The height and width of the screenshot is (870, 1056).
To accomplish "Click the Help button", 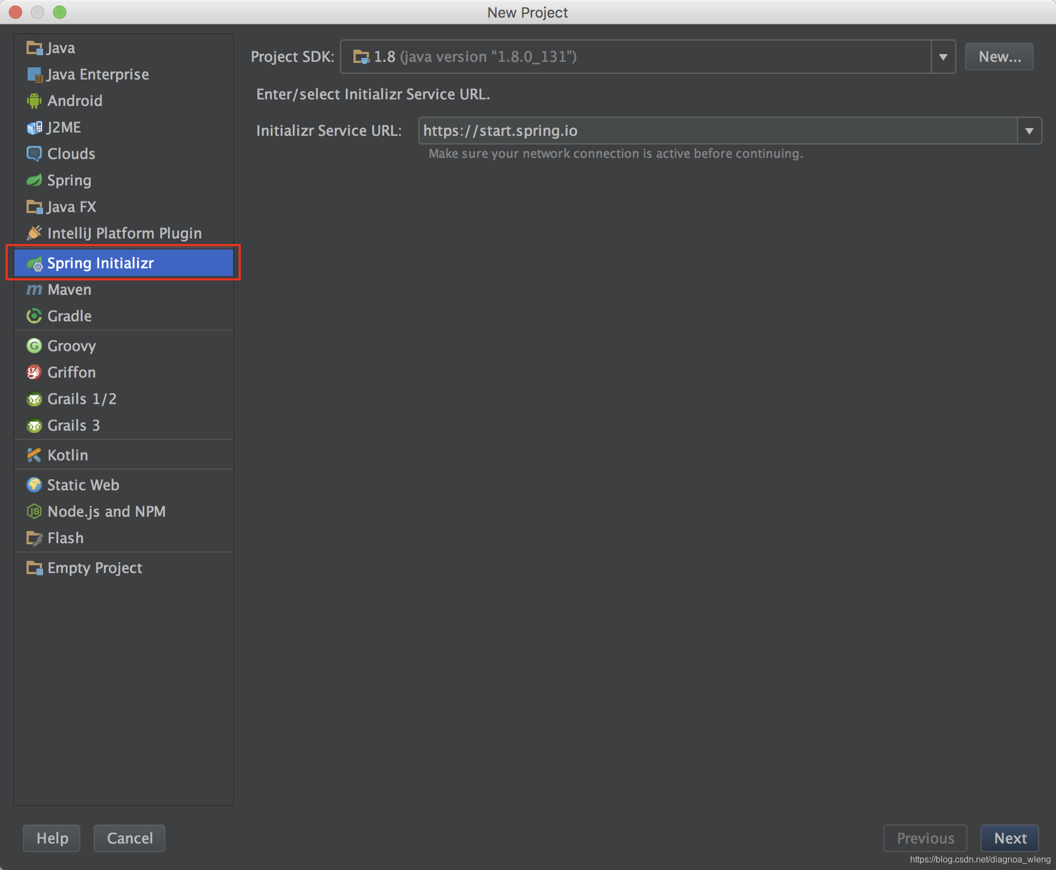I will [x=52, y=838].
